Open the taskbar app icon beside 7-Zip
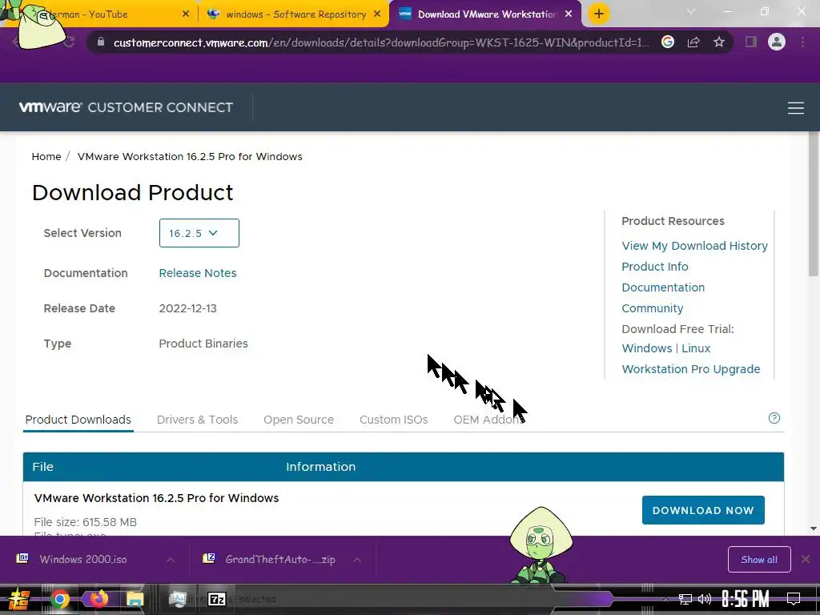Screen dimensions: 820x615 coord(177,599)
